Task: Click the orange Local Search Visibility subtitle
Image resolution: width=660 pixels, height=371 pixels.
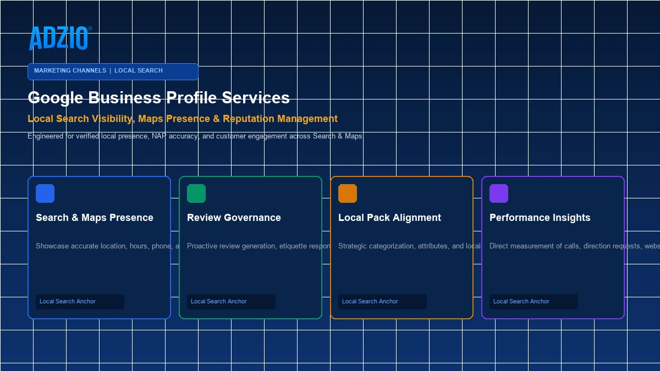Action: (x=183, y=119)
